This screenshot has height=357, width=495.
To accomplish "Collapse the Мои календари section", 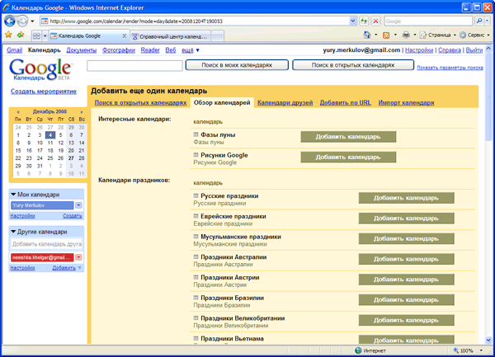I will click(13, 195).
